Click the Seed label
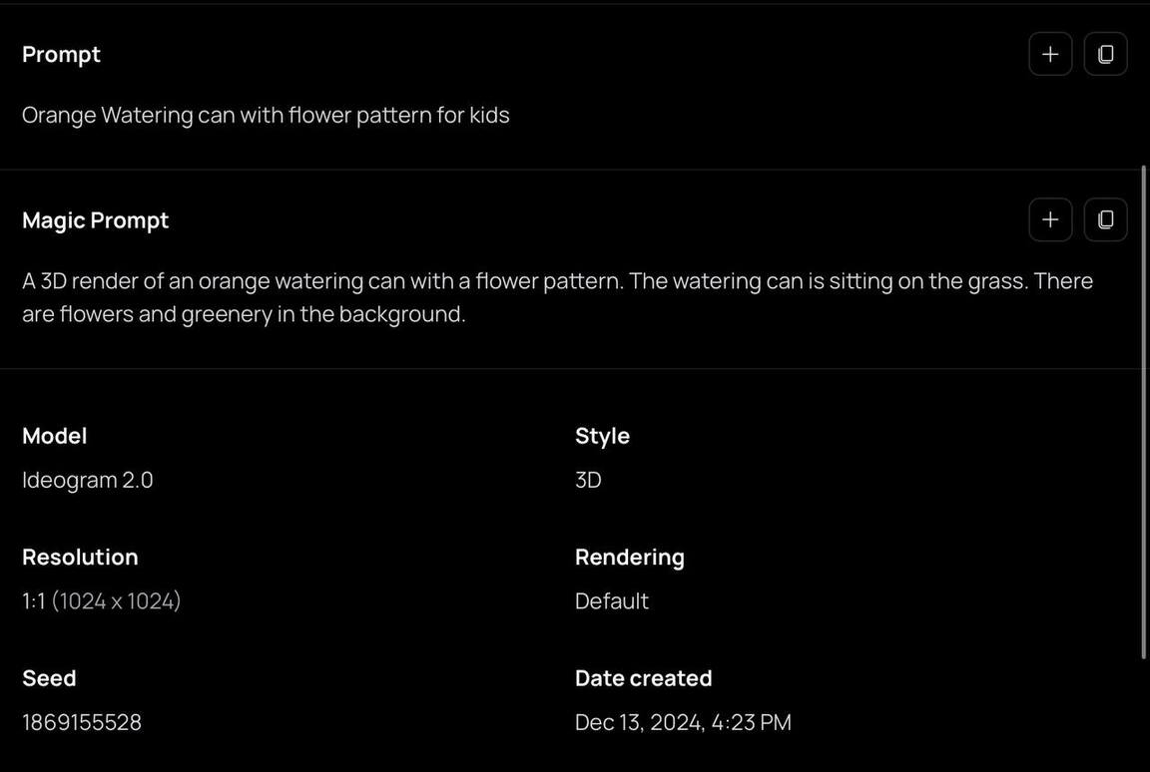The width and height of the screenshot is (1150, 772). tap(49, 678)
